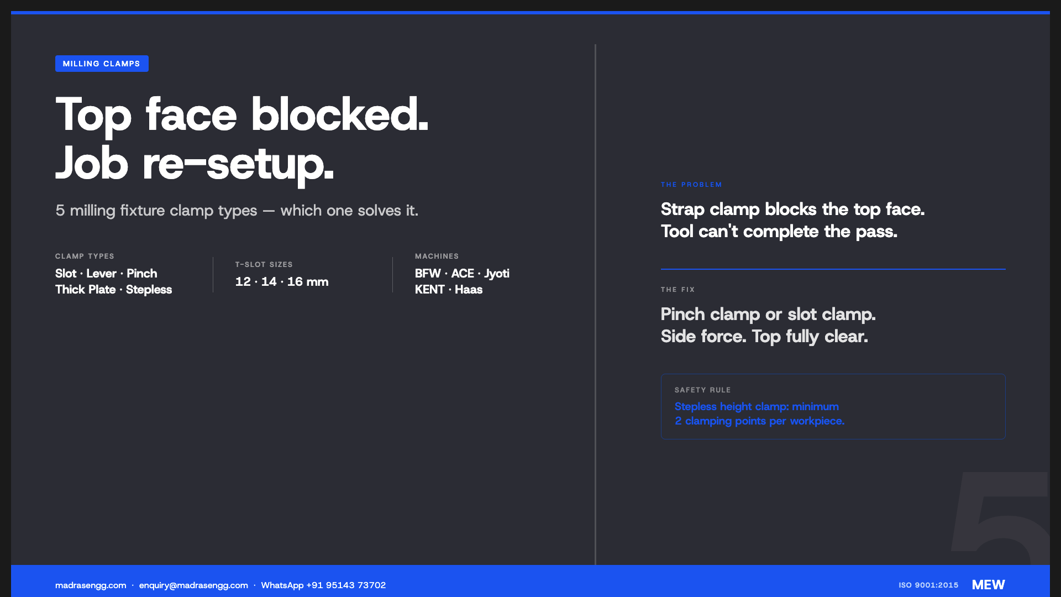Click the 'KENT · Haas' machine names

click(449, 290)
